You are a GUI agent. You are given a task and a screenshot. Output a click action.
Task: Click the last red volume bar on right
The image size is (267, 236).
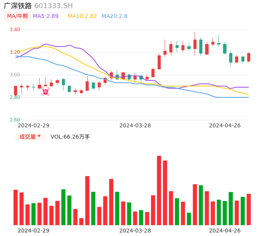(x=249, y=209)
